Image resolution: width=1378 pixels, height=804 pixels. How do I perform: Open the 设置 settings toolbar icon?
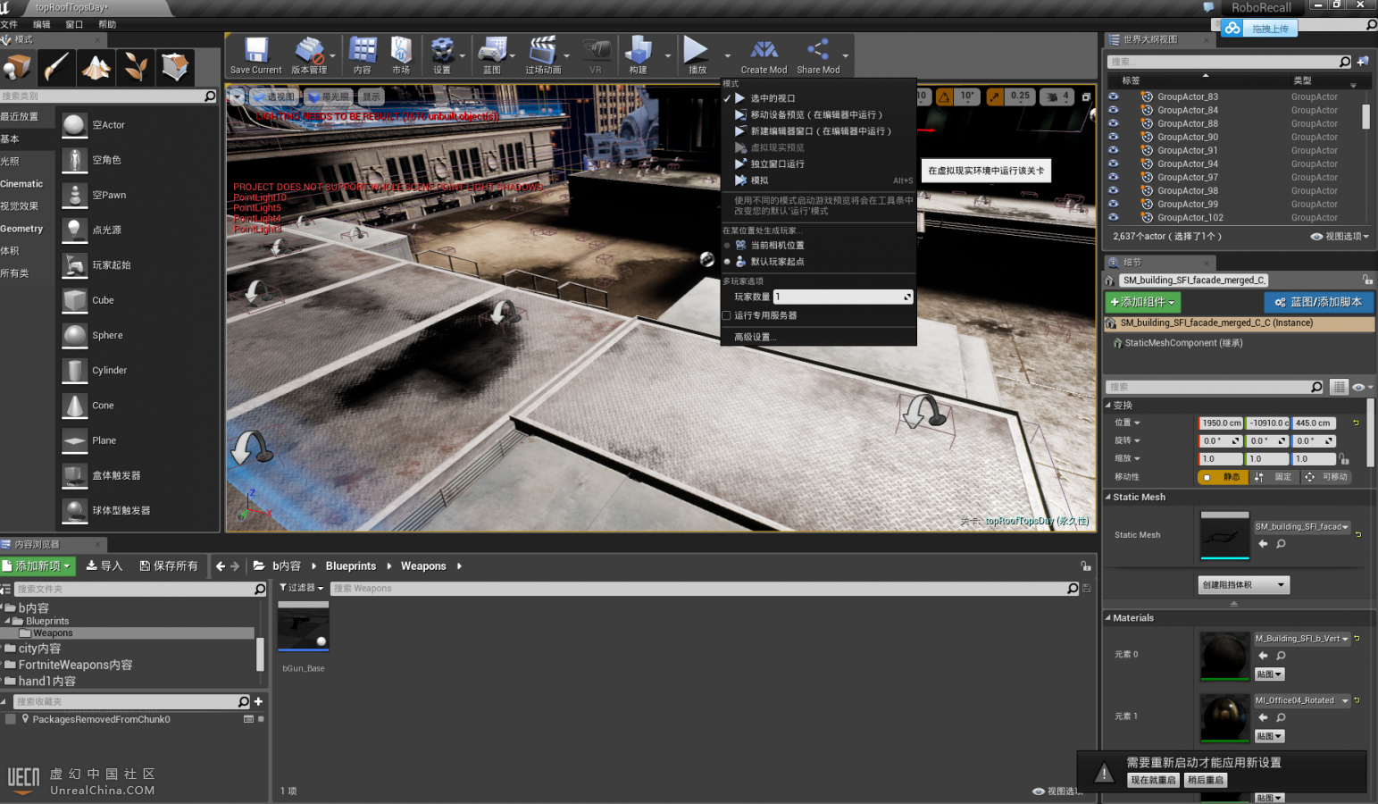coord(442,55)
